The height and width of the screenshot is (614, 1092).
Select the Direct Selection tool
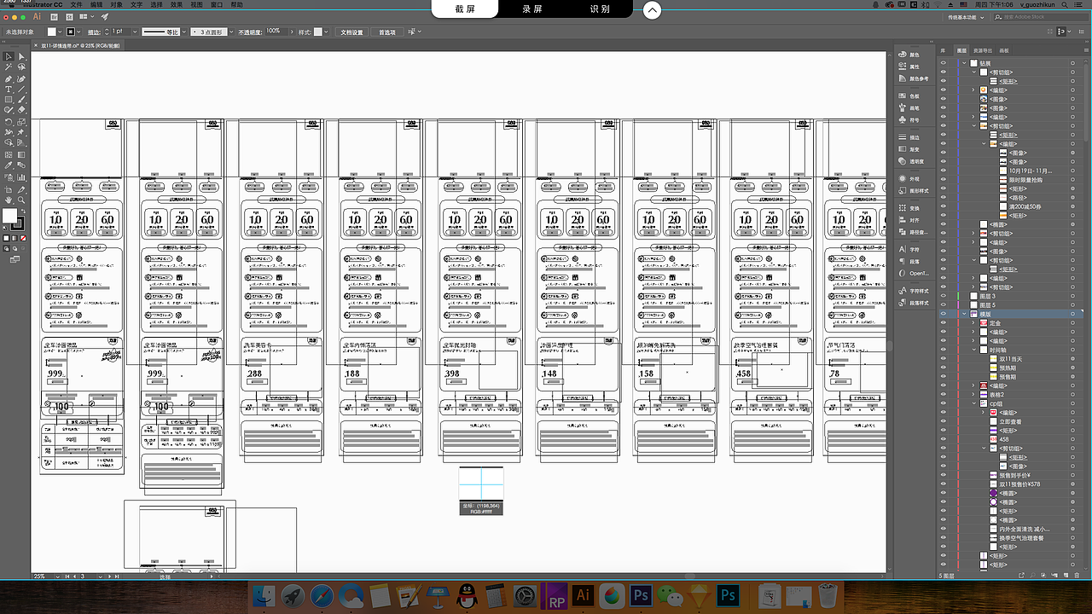click(20, 56)
